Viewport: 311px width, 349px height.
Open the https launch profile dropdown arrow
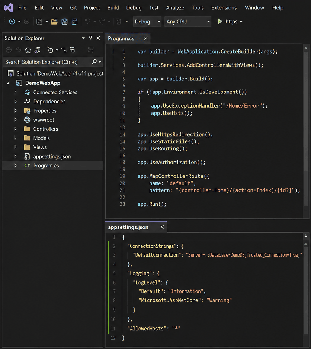point(241,22)
